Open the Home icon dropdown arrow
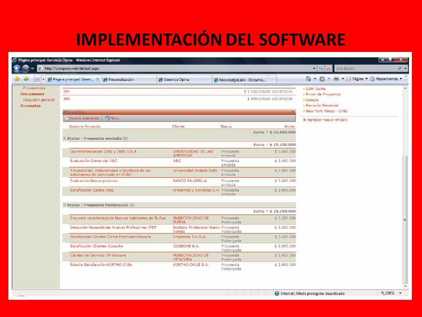This screenshot has width=422, height=317. pos(315,79)
